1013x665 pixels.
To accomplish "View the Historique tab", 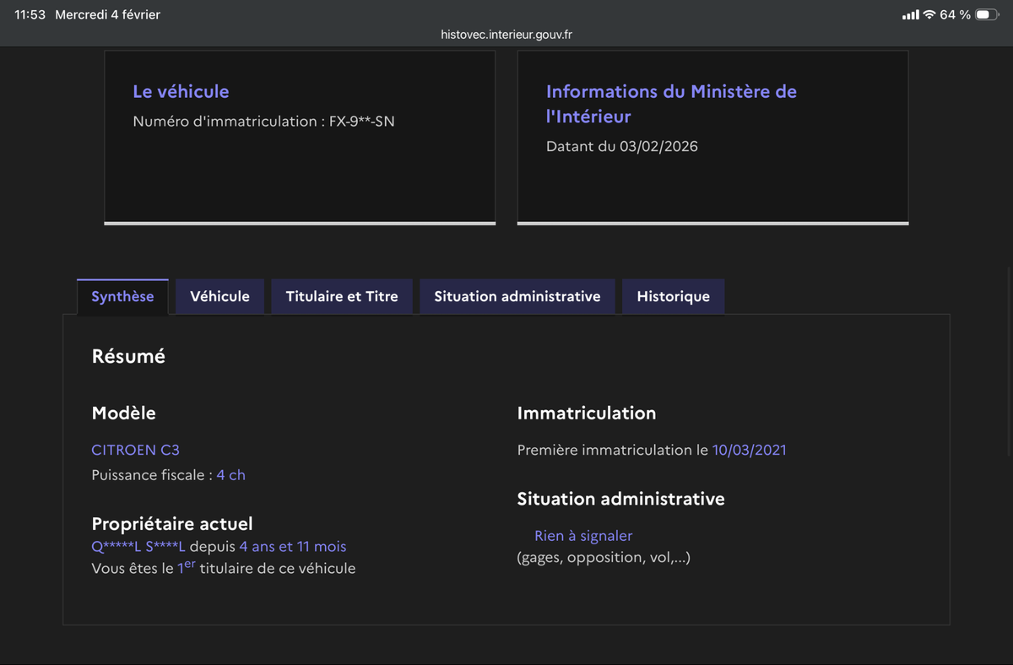I will point(673,296).
